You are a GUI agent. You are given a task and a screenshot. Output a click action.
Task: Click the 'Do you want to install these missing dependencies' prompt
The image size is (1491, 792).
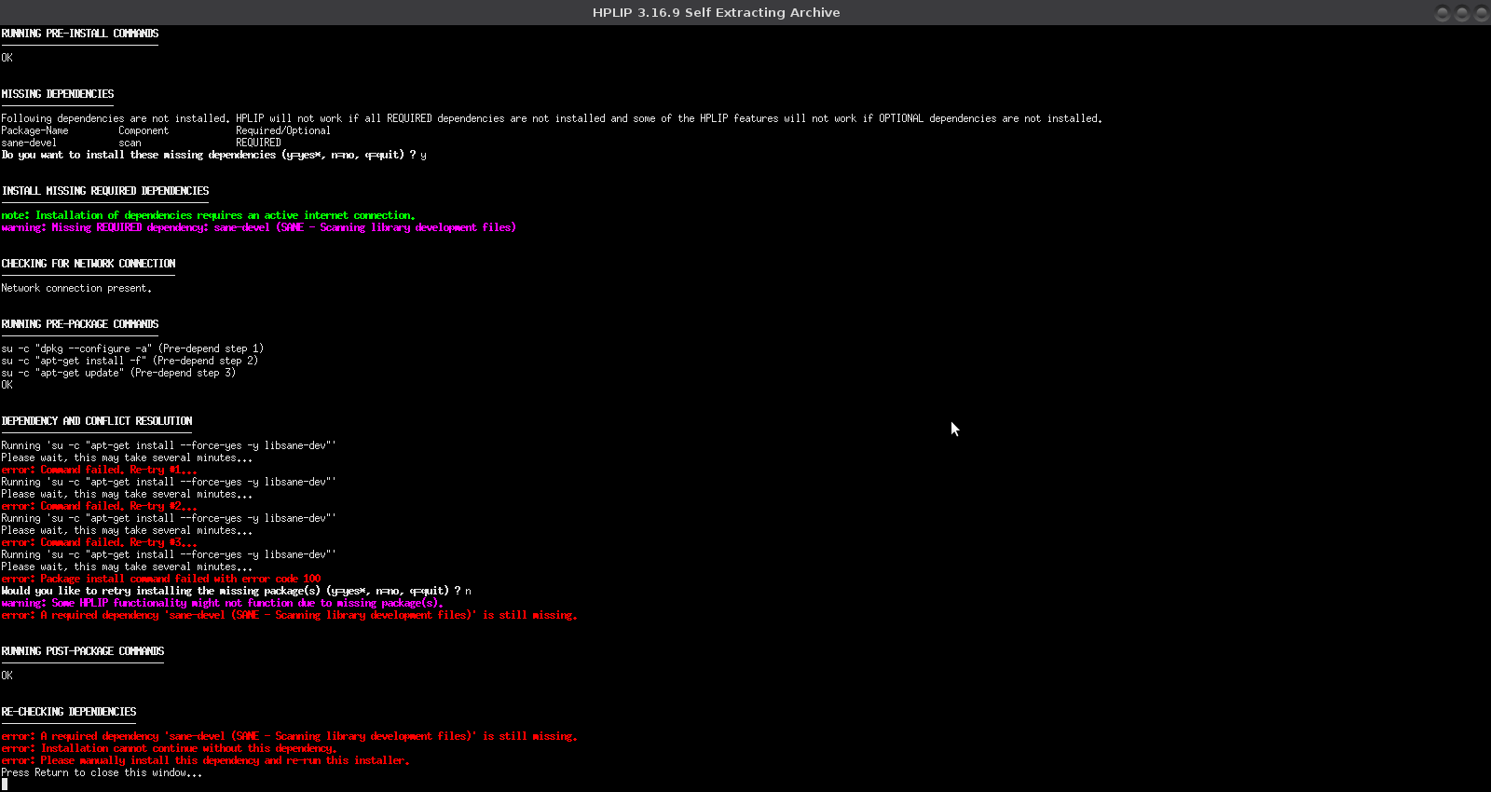coord(213,155)
